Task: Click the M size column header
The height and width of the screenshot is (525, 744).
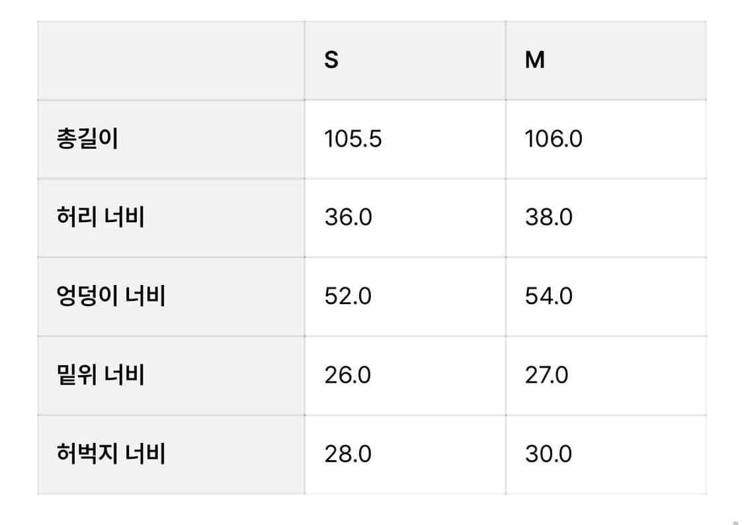Action: click(534, 60)
